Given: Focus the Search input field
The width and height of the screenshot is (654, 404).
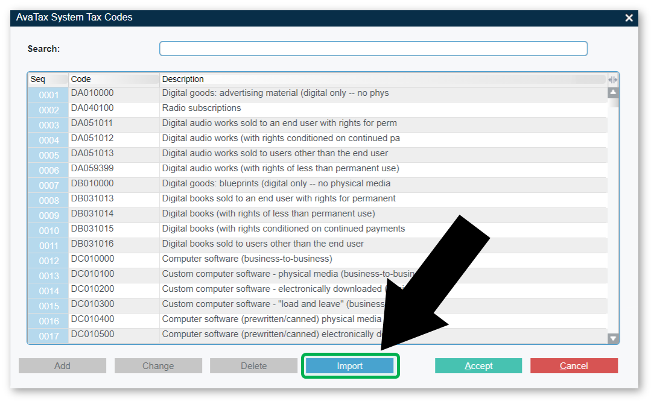Looking at the screenshot, I should (373, 49).
